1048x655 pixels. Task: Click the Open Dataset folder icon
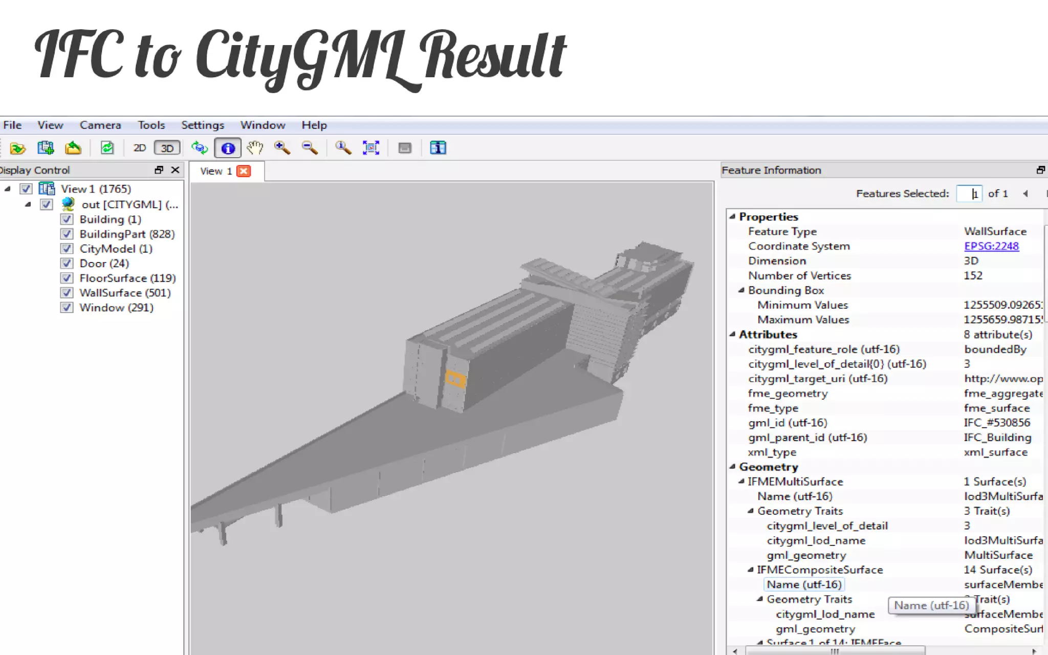click(18, 148)
